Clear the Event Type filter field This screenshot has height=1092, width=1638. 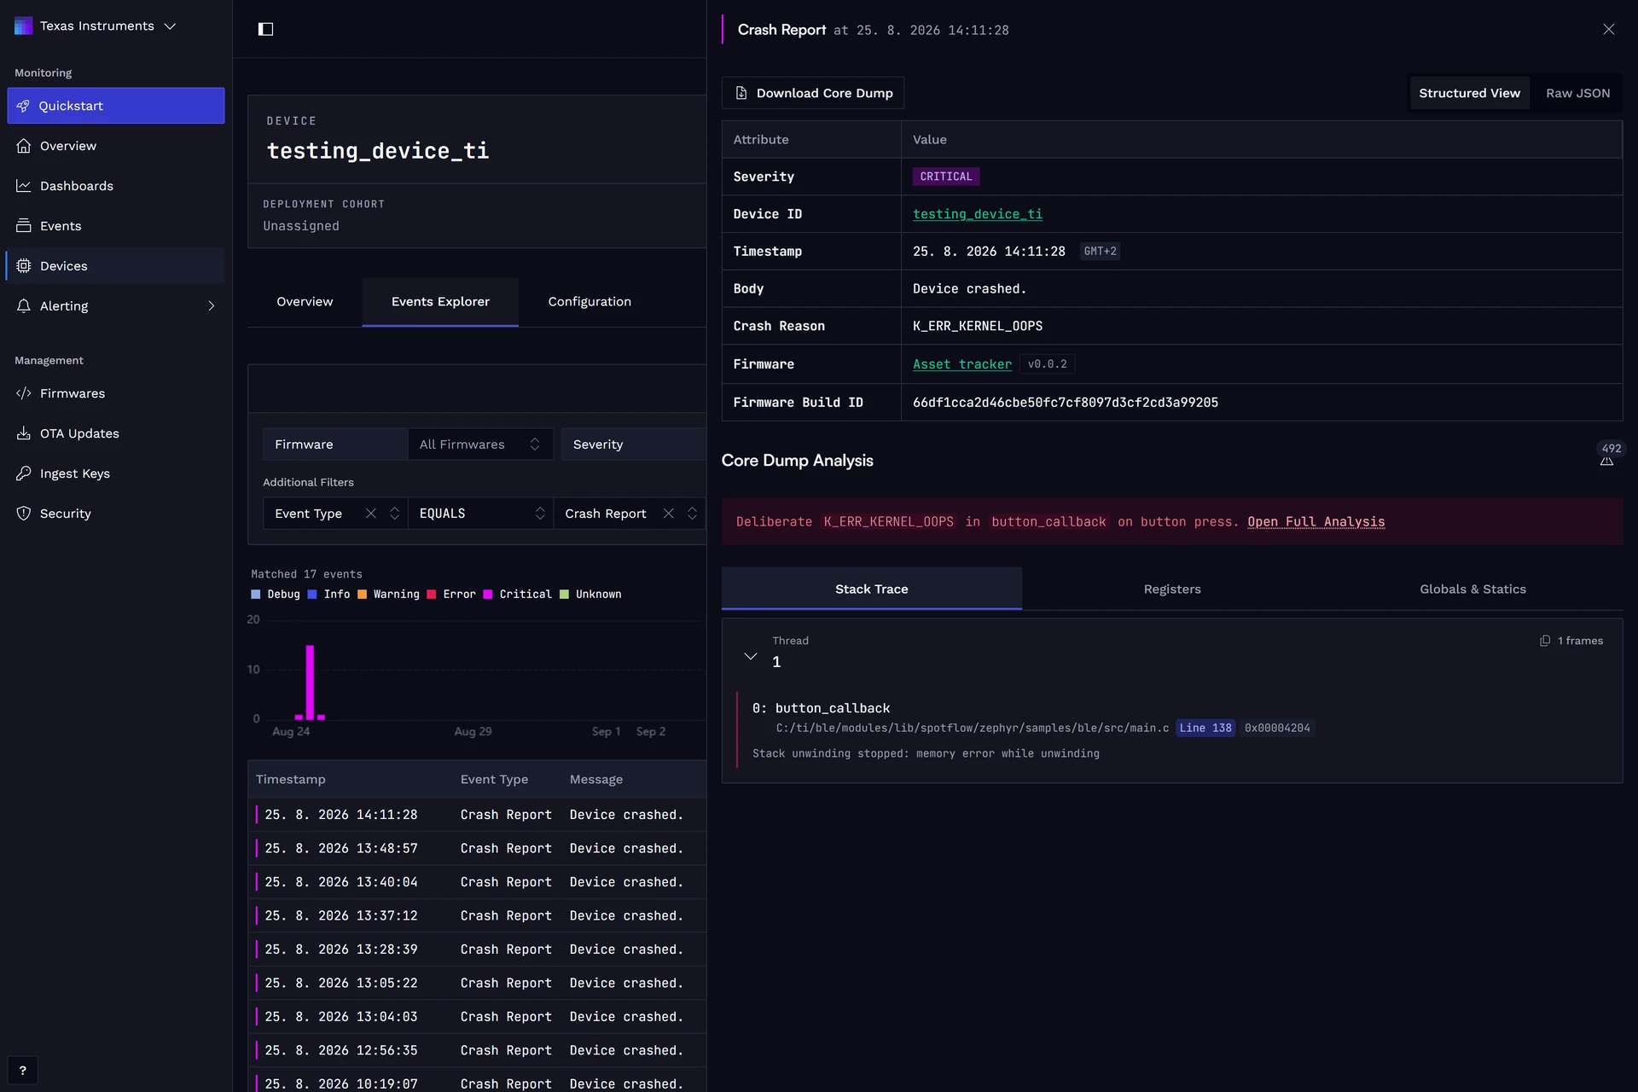coord(370,514)
